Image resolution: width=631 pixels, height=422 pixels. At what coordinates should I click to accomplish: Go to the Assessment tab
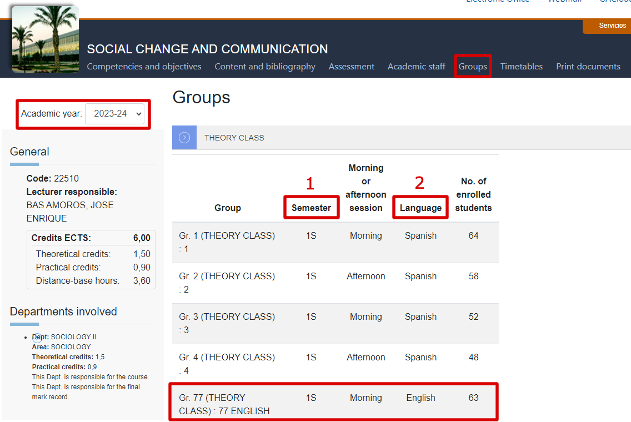351,67
